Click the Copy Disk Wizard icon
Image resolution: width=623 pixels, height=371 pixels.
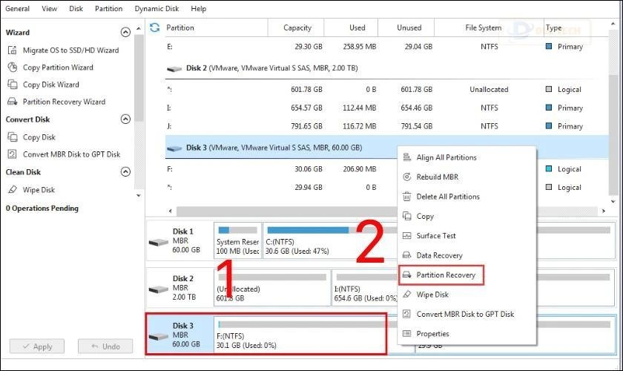tap(13, 85)
